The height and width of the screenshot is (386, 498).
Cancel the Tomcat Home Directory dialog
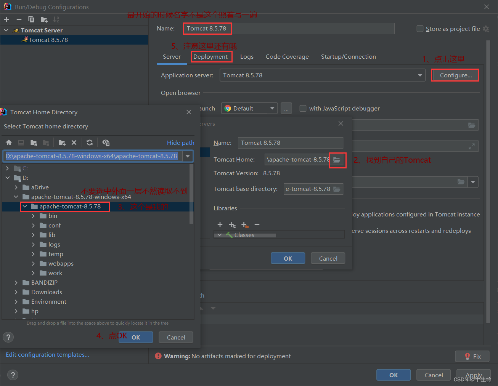[176, 337]
